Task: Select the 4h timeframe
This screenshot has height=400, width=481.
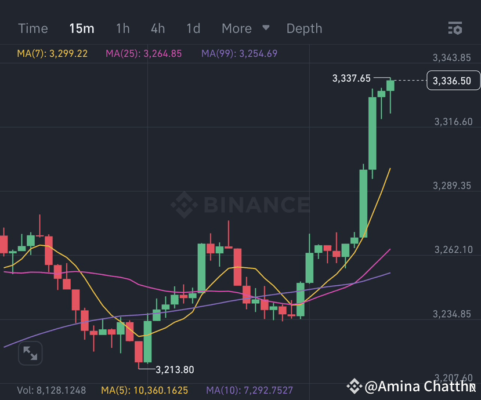Action: click(157, 28)
